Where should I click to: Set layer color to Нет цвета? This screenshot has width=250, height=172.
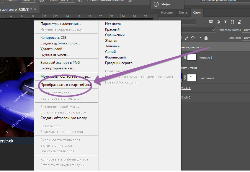pos(113,24)
